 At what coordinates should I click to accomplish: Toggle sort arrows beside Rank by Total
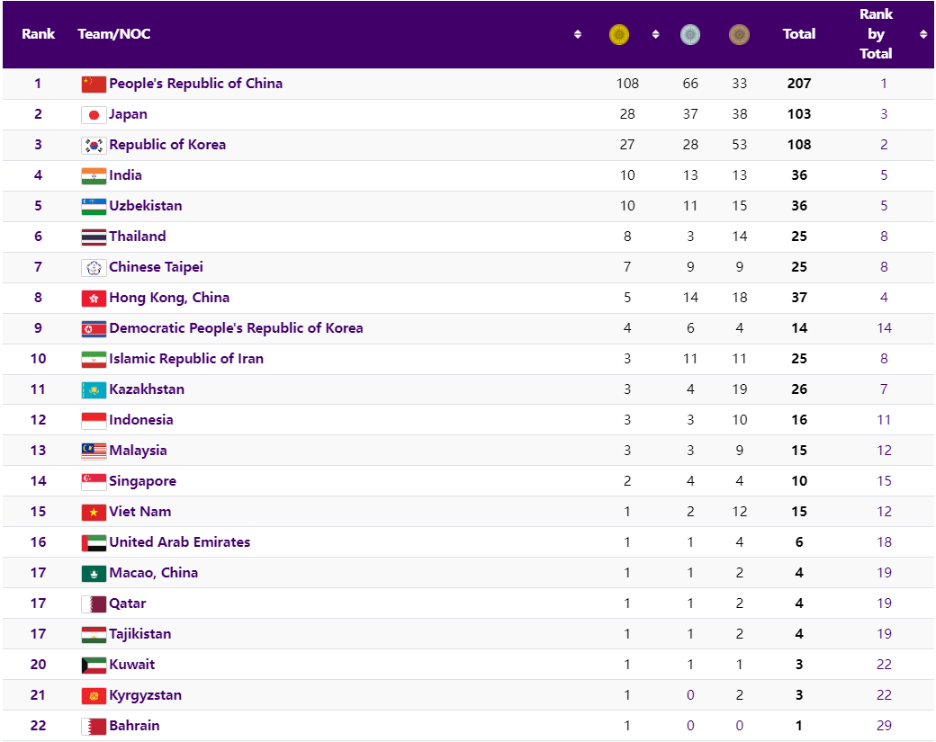(923, 35)
